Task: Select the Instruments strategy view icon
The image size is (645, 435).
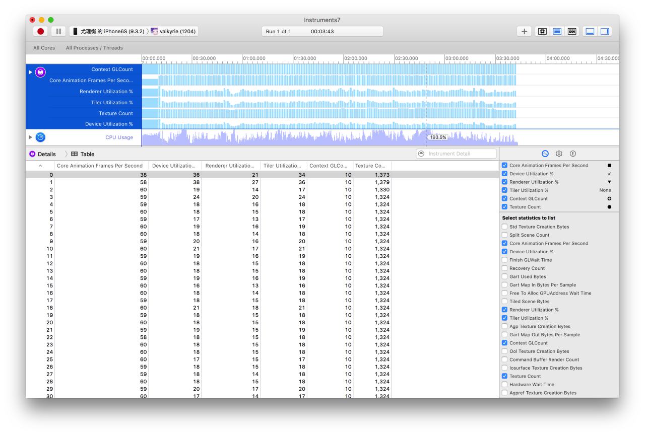Action: tap(557, 31)
